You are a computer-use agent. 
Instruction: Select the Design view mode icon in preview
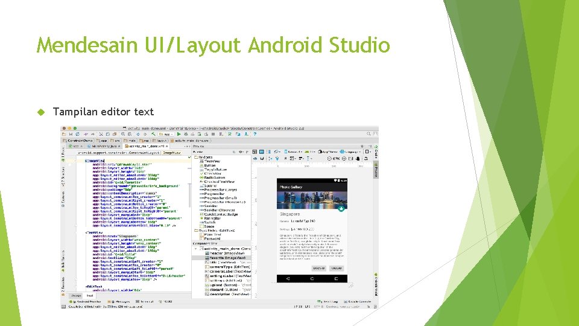click(255, 152)
